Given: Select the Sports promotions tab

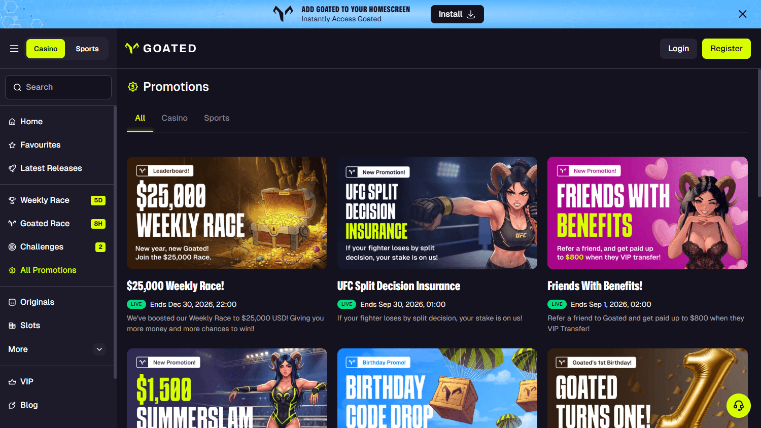Looking at the screenshot, I should 217,118.
